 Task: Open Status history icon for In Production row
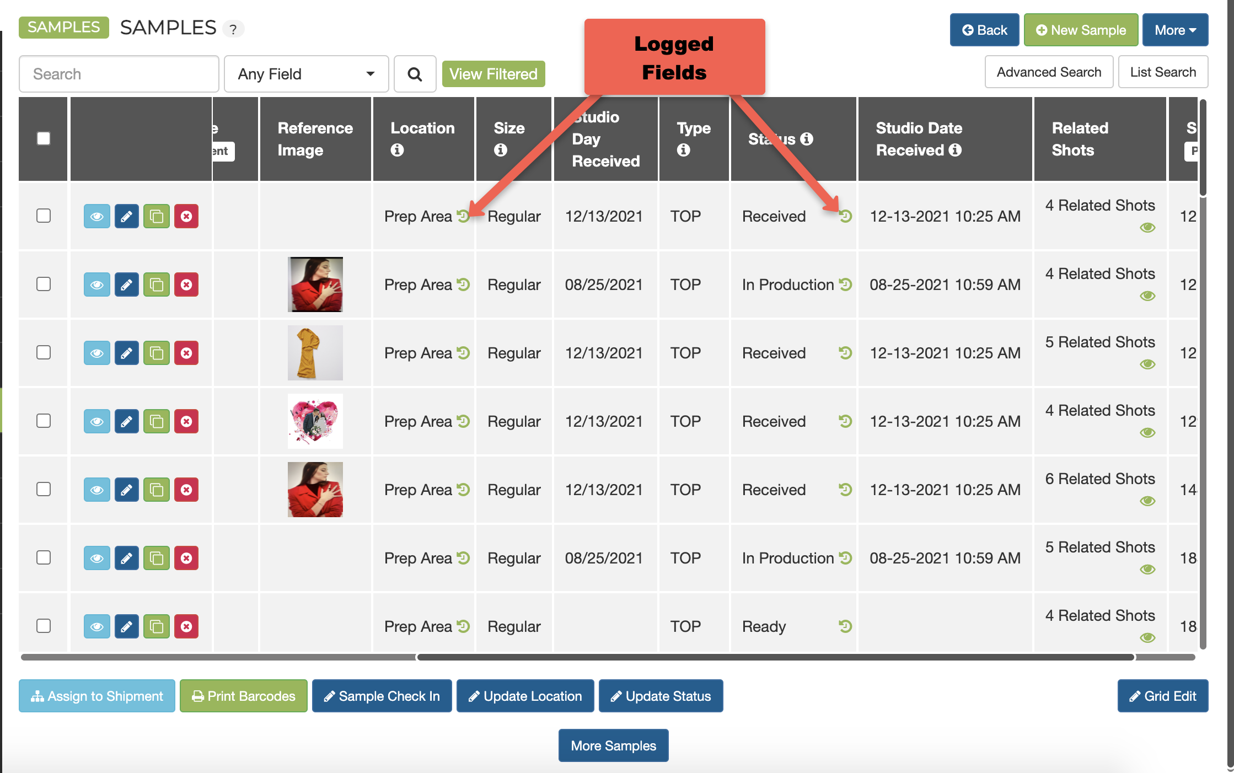click(x=845, y=284)
